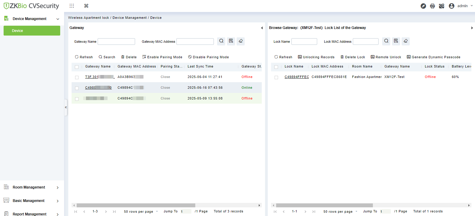Clear lock filters with eraser icon

click(406, 41)
